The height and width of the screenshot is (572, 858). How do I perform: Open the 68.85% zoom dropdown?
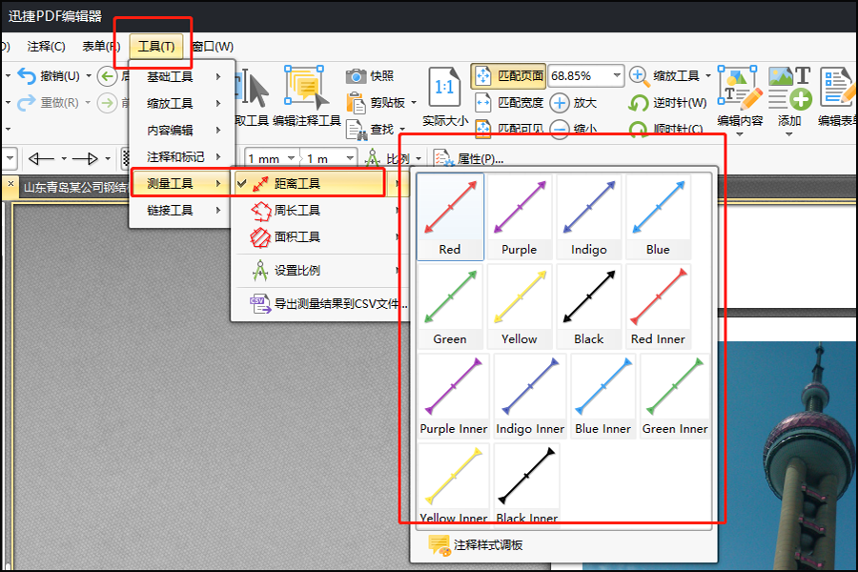pos(617,75)
